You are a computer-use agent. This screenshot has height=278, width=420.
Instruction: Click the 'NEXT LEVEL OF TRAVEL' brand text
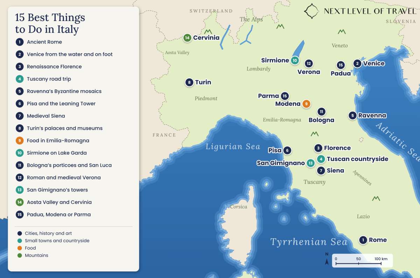point(370,11)
